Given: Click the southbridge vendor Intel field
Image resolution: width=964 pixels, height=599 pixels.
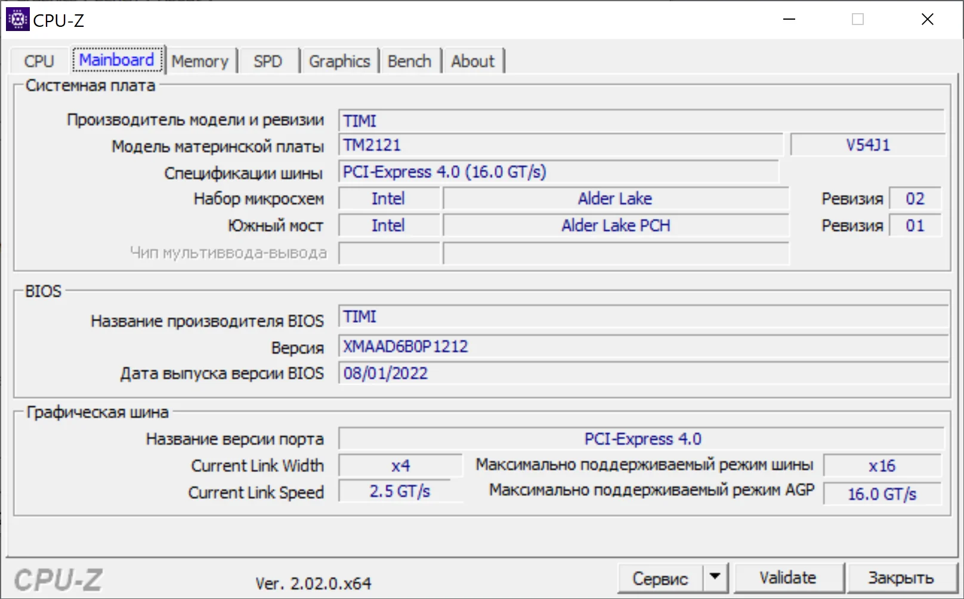Looking at the screenshot, I should pos(389,226).
